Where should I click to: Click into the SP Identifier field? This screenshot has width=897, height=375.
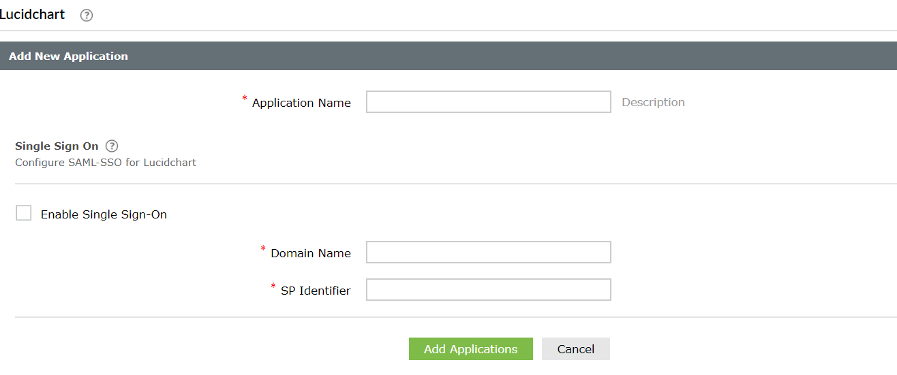(488, 290)
